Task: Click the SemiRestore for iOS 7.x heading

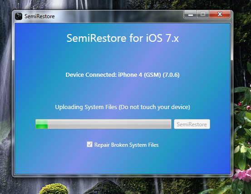Action: pos(123,38)
